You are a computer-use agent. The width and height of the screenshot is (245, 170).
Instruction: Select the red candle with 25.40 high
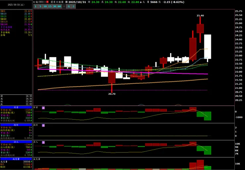pos(200,28)
